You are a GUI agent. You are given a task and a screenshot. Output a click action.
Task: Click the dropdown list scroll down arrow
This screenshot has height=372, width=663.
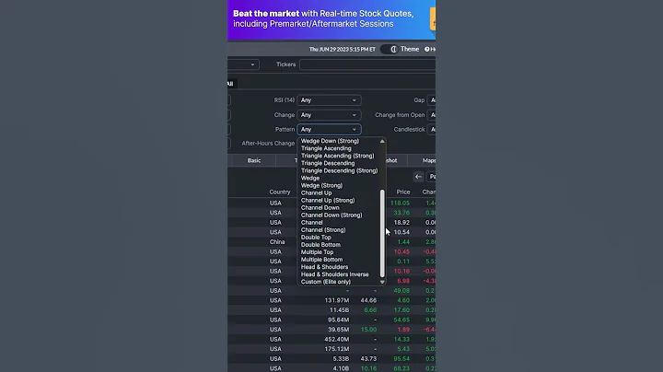[382, 282]
